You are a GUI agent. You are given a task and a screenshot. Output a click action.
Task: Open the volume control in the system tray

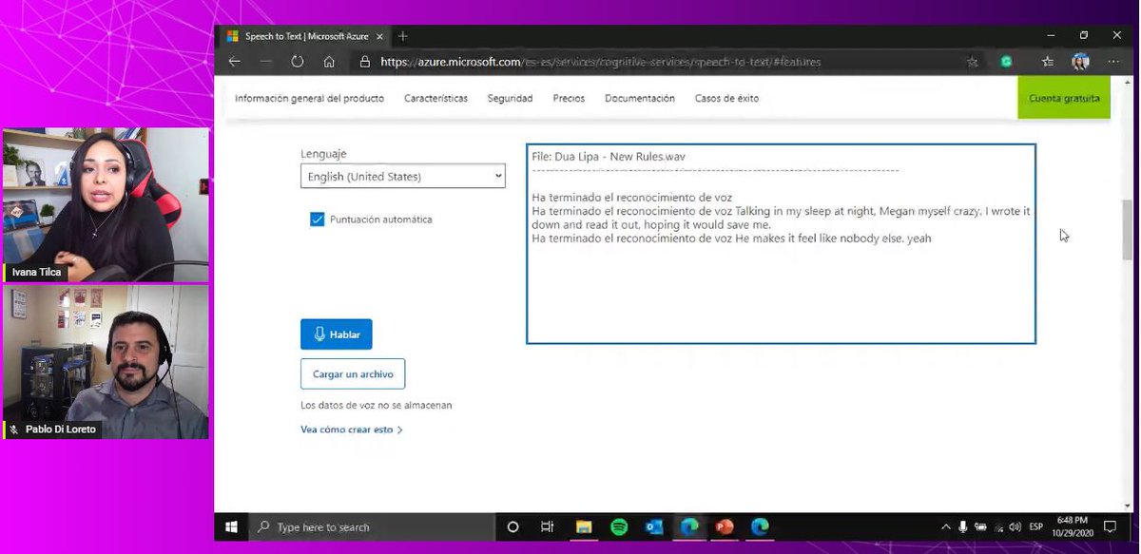coord(1015,526)
